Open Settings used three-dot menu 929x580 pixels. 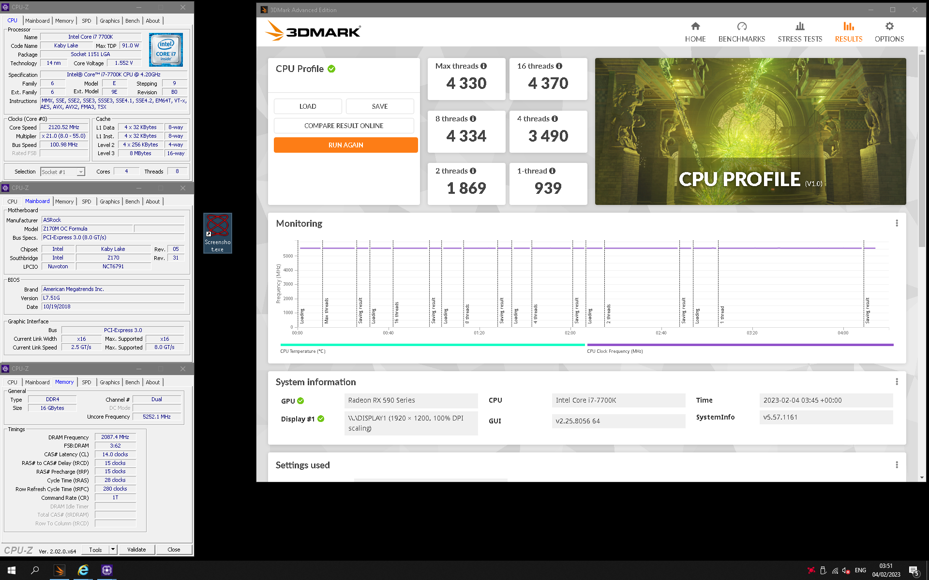pyautogui.click(x=897, y=465)
